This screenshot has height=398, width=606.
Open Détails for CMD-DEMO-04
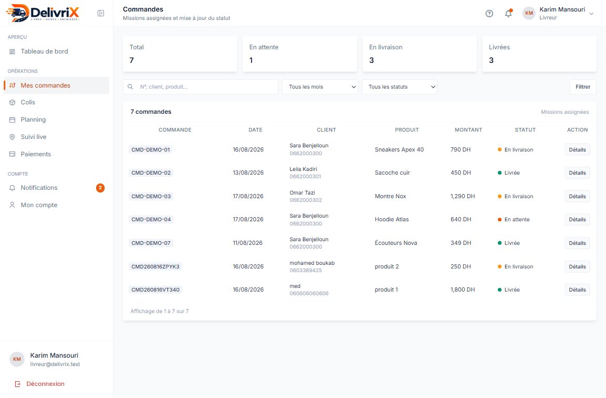point(578,220)
